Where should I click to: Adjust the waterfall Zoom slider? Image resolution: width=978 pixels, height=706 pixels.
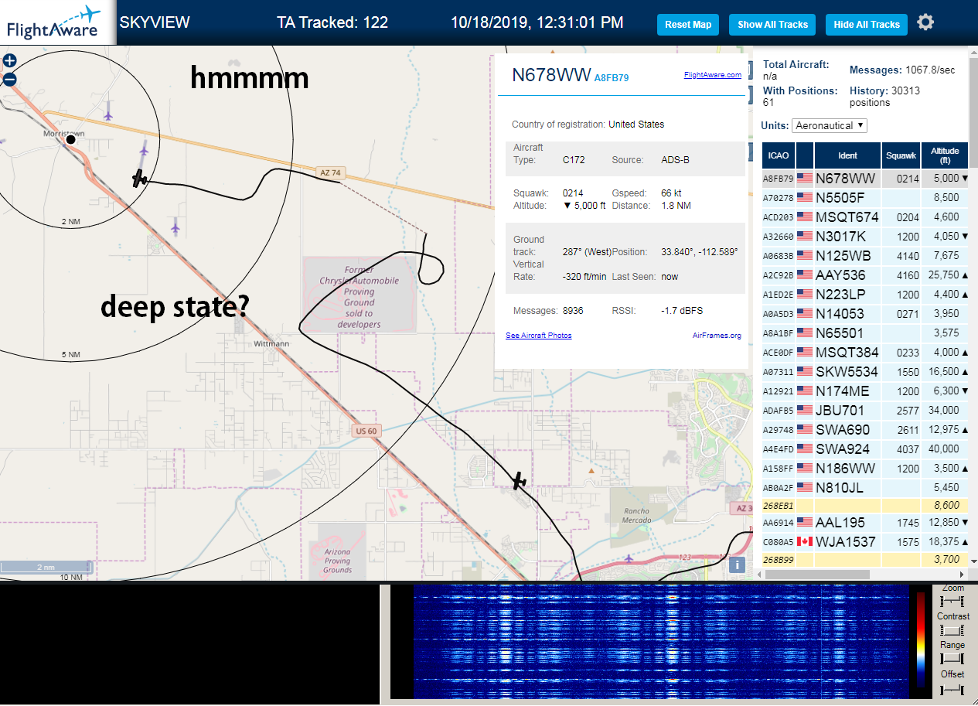(x=953, y=601)
